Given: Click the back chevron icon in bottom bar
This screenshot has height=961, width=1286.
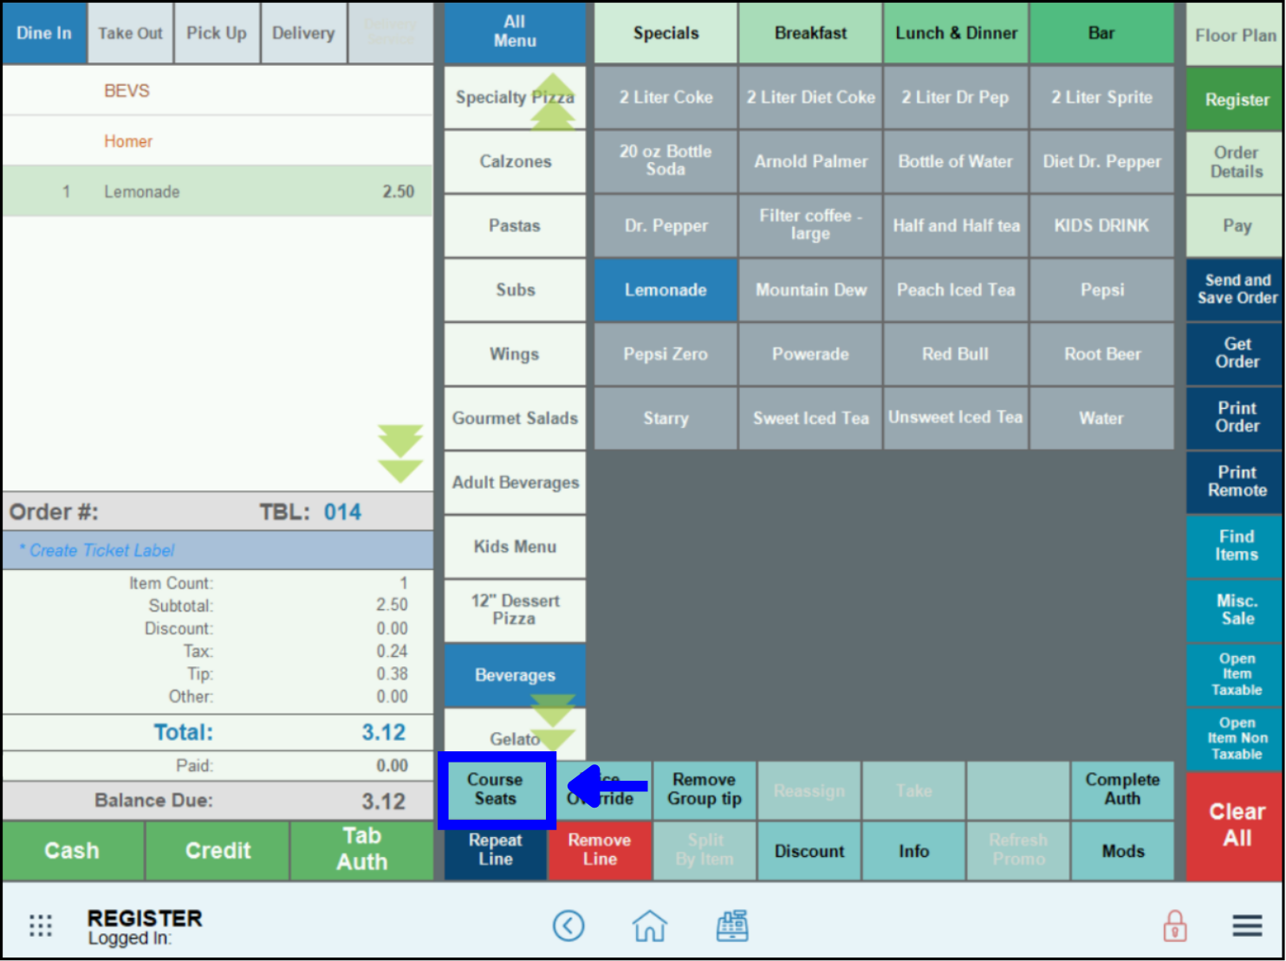Looking at the screenshot, I should pos(569,925).
